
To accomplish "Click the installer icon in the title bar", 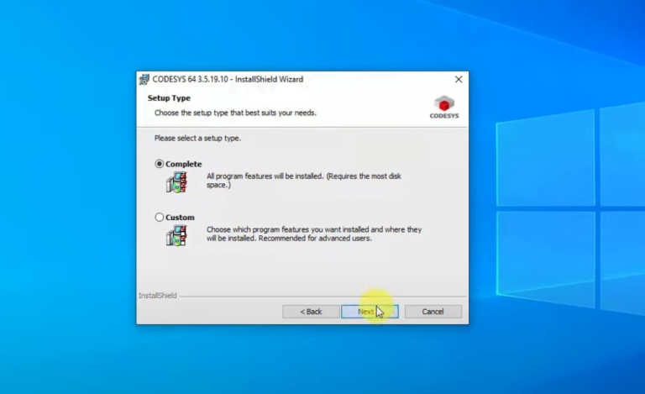I will pos(144,80).
